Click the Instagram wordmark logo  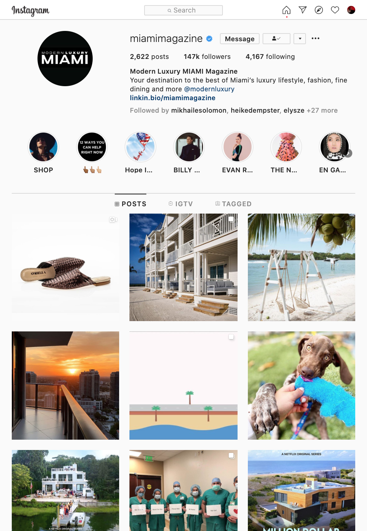point(31,11)
